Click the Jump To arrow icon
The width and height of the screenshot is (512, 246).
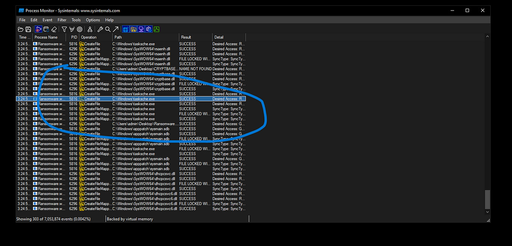click(115, 29)
